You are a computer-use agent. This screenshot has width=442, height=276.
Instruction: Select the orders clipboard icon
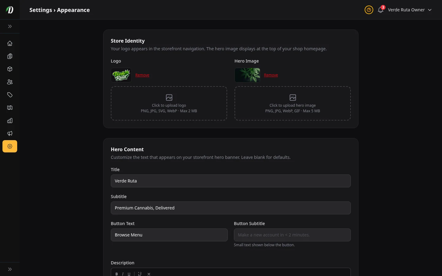pos(10,56)
